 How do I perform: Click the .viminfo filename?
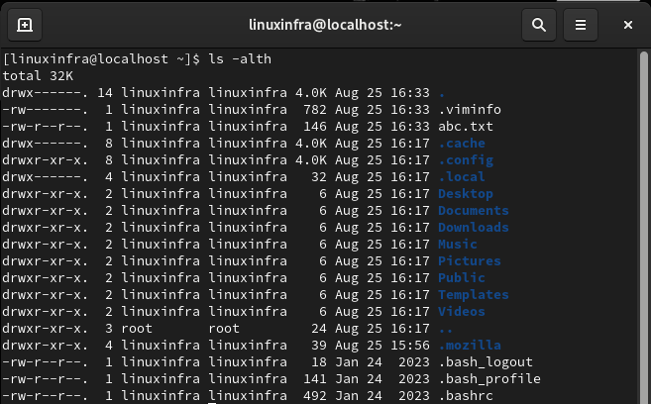click(470, 110)
